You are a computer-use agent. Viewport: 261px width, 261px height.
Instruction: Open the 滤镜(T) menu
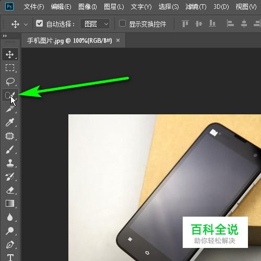[196, 7]
